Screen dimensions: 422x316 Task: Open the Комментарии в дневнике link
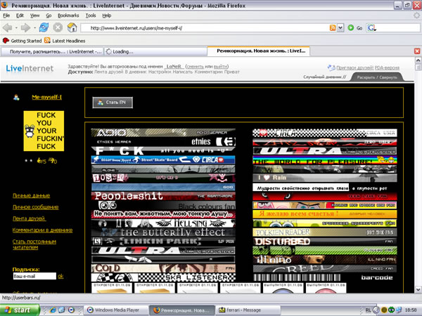pos(42,230)
